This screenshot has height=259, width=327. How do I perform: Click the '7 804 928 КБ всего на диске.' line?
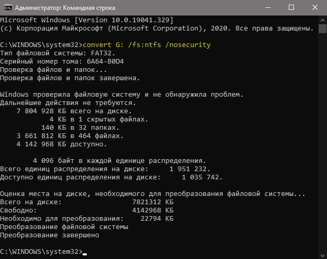click(74, 111)
